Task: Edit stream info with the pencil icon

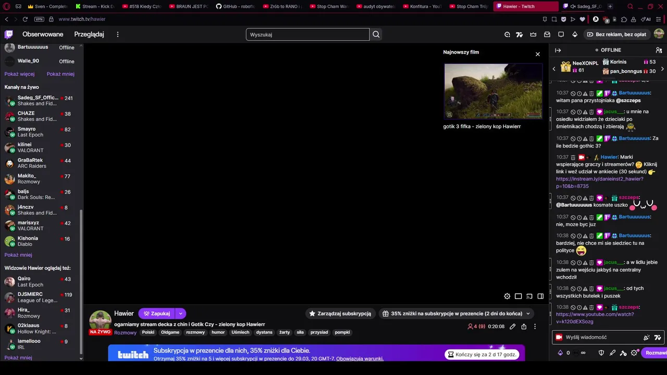Action: click(x=512, y=327)
